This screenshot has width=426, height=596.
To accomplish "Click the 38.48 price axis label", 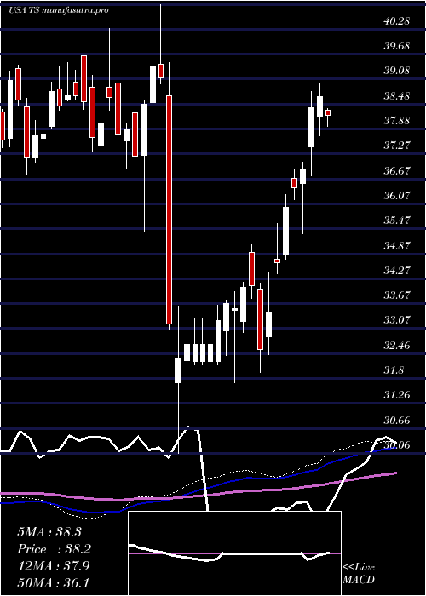I will coord(397,96).
